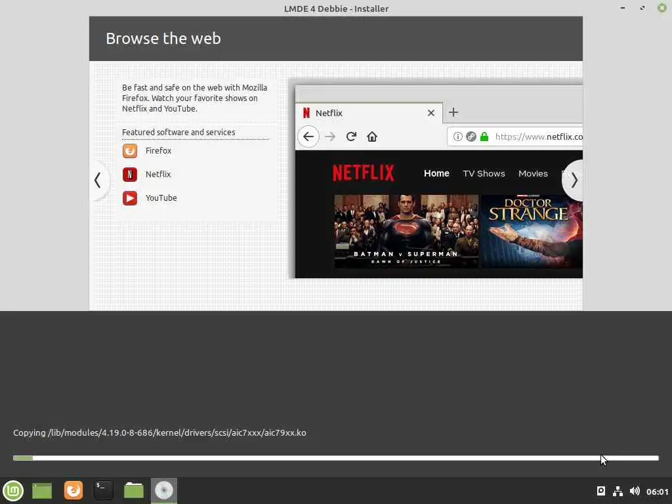Screen dimensions: 672x504
Task: Select the Installer disc taskbar item
Action: click(163, 491)
